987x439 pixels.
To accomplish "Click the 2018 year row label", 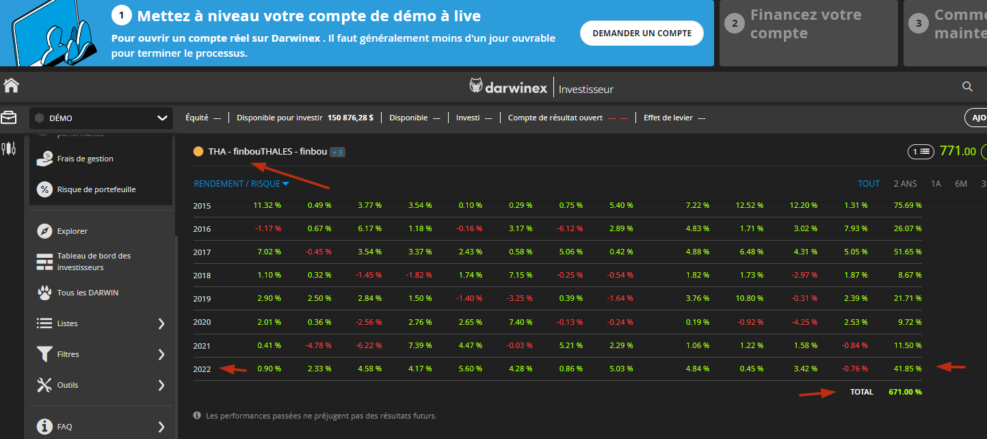I will coord(202,276).
